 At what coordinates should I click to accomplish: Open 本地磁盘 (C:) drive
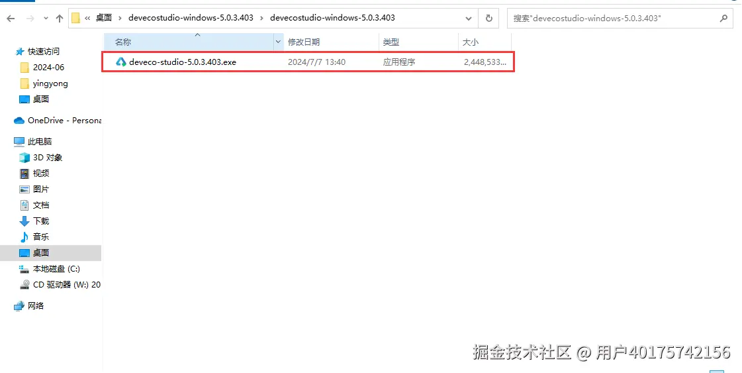(56, 269)
